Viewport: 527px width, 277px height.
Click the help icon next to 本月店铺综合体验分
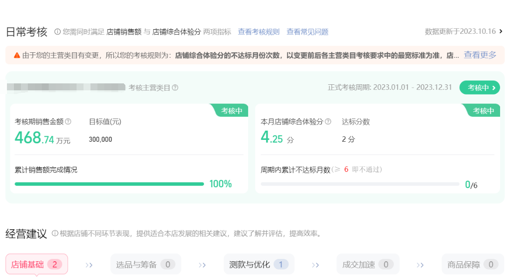coord(328,122)
